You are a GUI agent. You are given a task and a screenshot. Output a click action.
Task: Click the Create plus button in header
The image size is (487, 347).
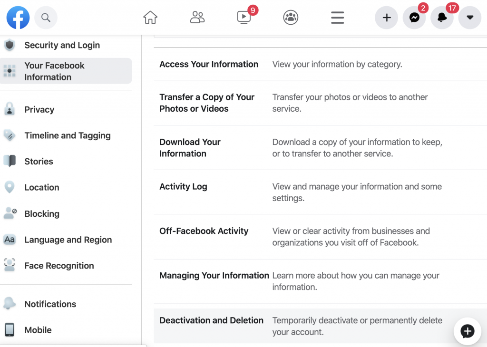tap(386, 18)
